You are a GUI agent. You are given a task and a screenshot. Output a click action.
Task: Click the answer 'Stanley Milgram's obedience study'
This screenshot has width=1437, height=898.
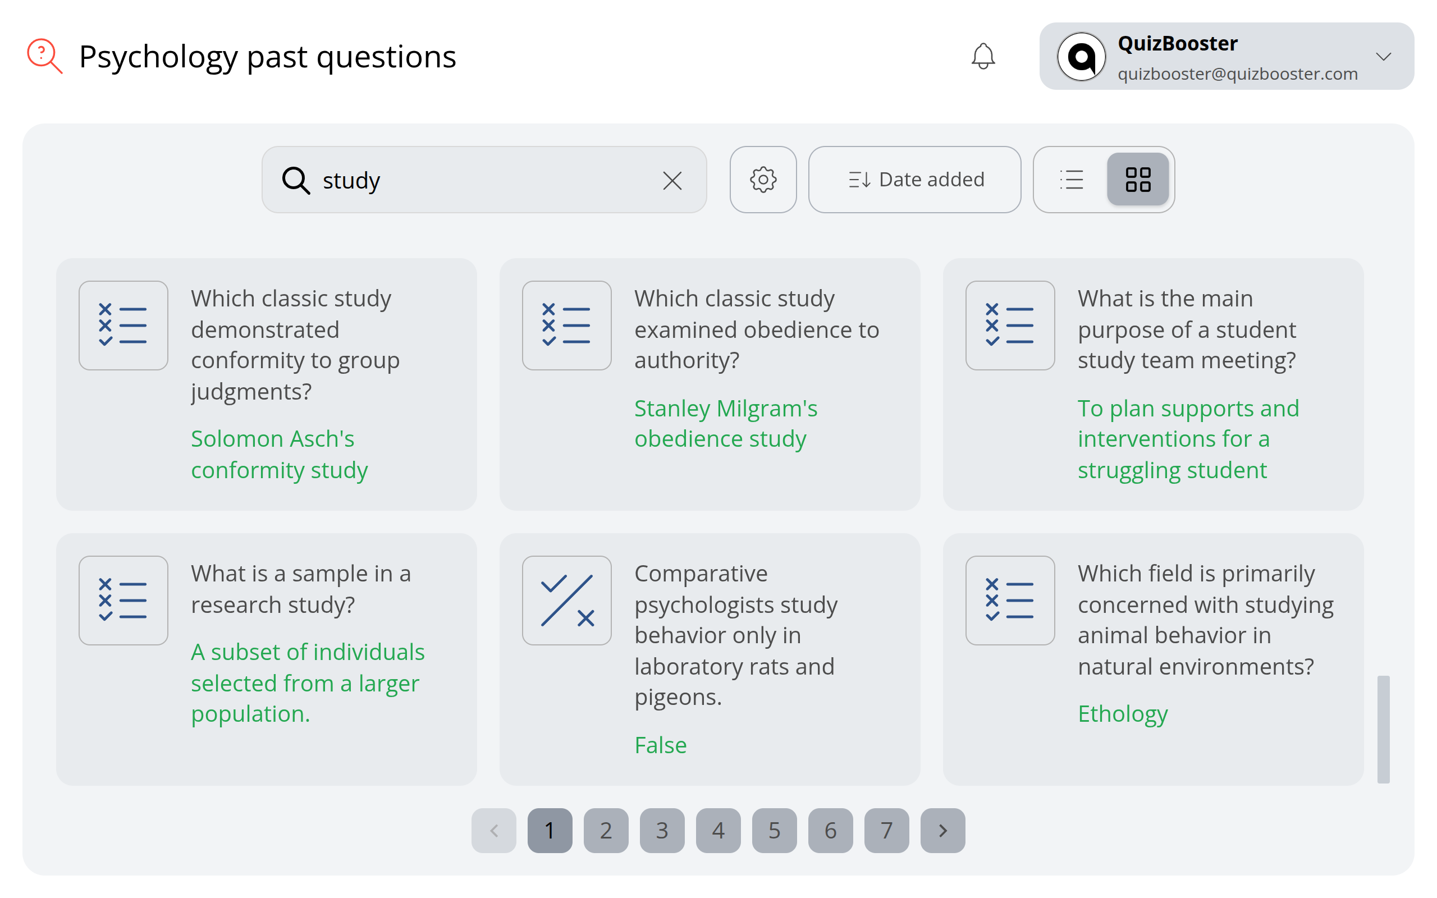726,423
